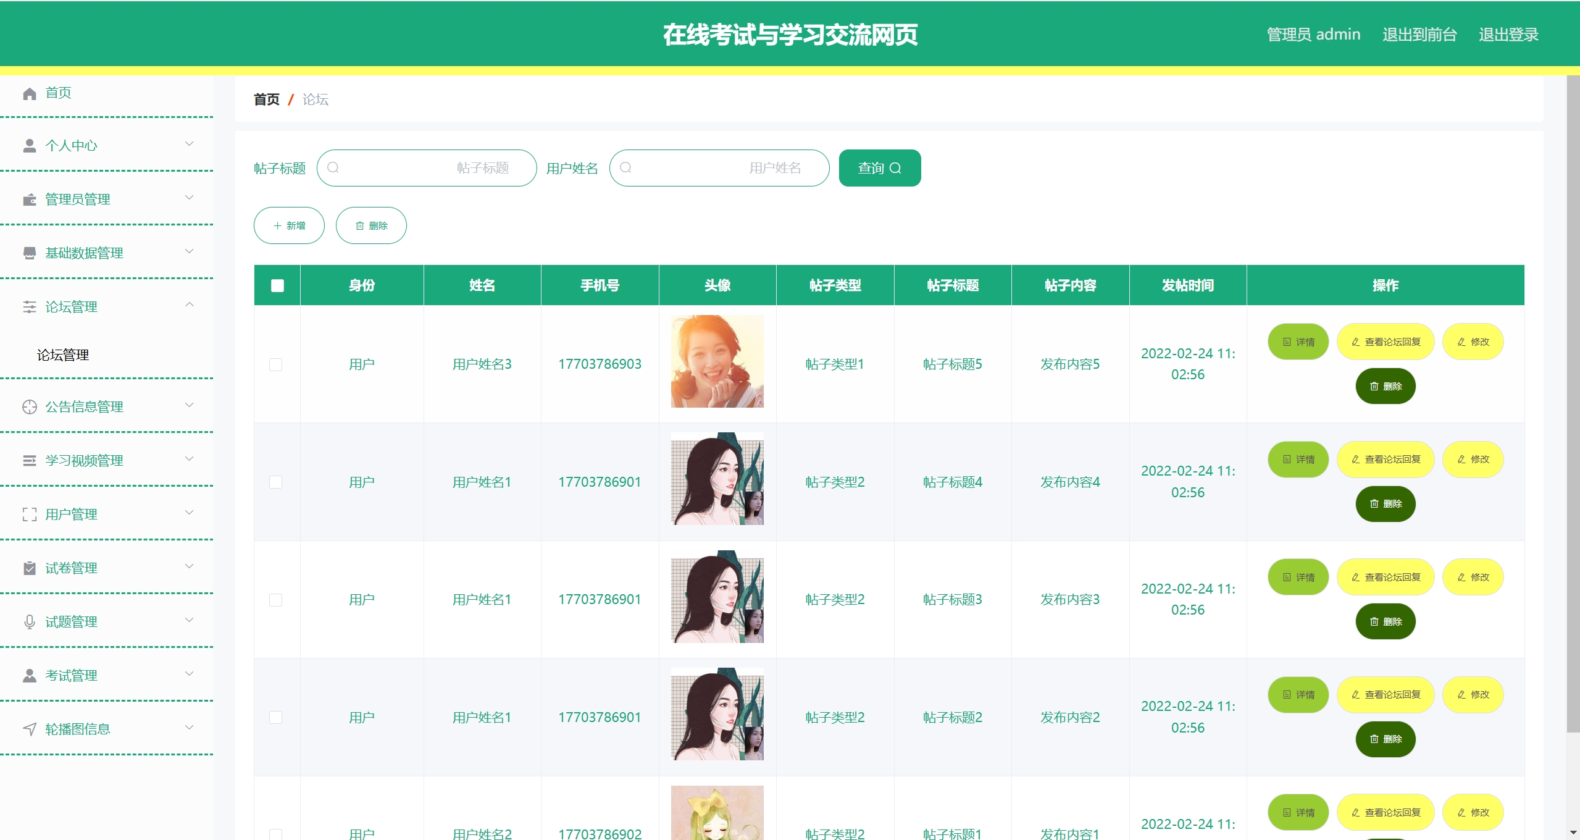Click the microphone icon beside 试题管理

[x=30, y=622]
